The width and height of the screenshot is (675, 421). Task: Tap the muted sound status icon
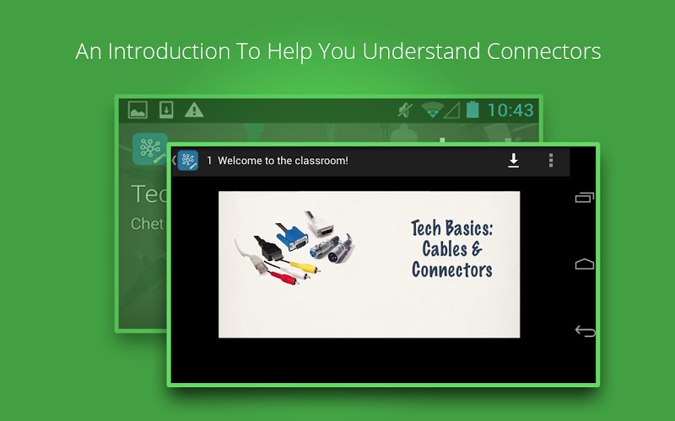pyautogui.click(x=405, y=110)
